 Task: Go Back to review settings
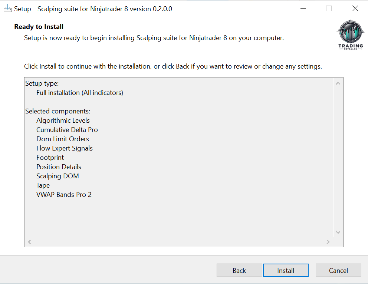pyautogui.click(x=239, y=270)
